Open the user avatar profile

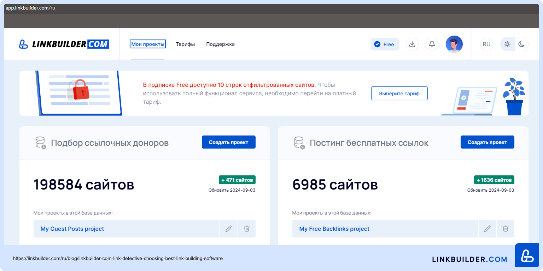pos(454,44)
